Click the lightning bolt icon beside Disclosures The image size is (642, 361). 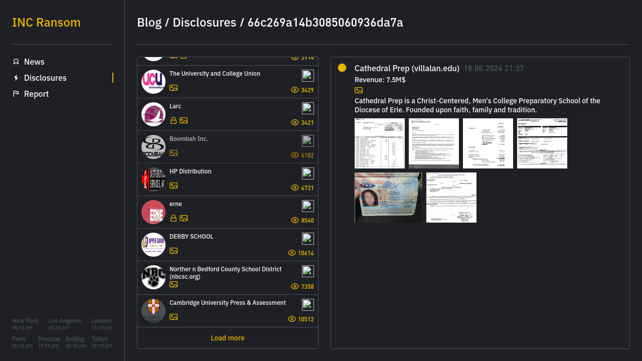[x=16, y=78]
